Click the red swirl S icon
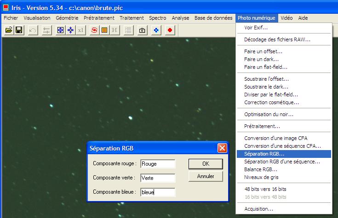The height and width of the screenshot is (218, 338). [94, 30]
